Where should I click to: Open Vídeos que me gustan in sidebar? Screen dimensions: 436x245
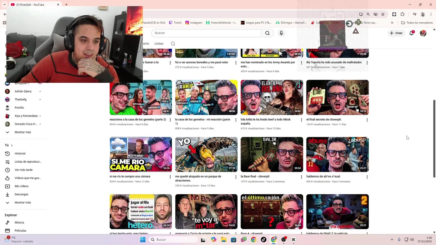click(23, 178)
